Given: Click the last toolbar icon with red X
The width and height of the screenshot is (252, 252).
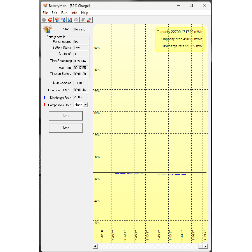Looking at the screenshot, I should pos(89,20).
